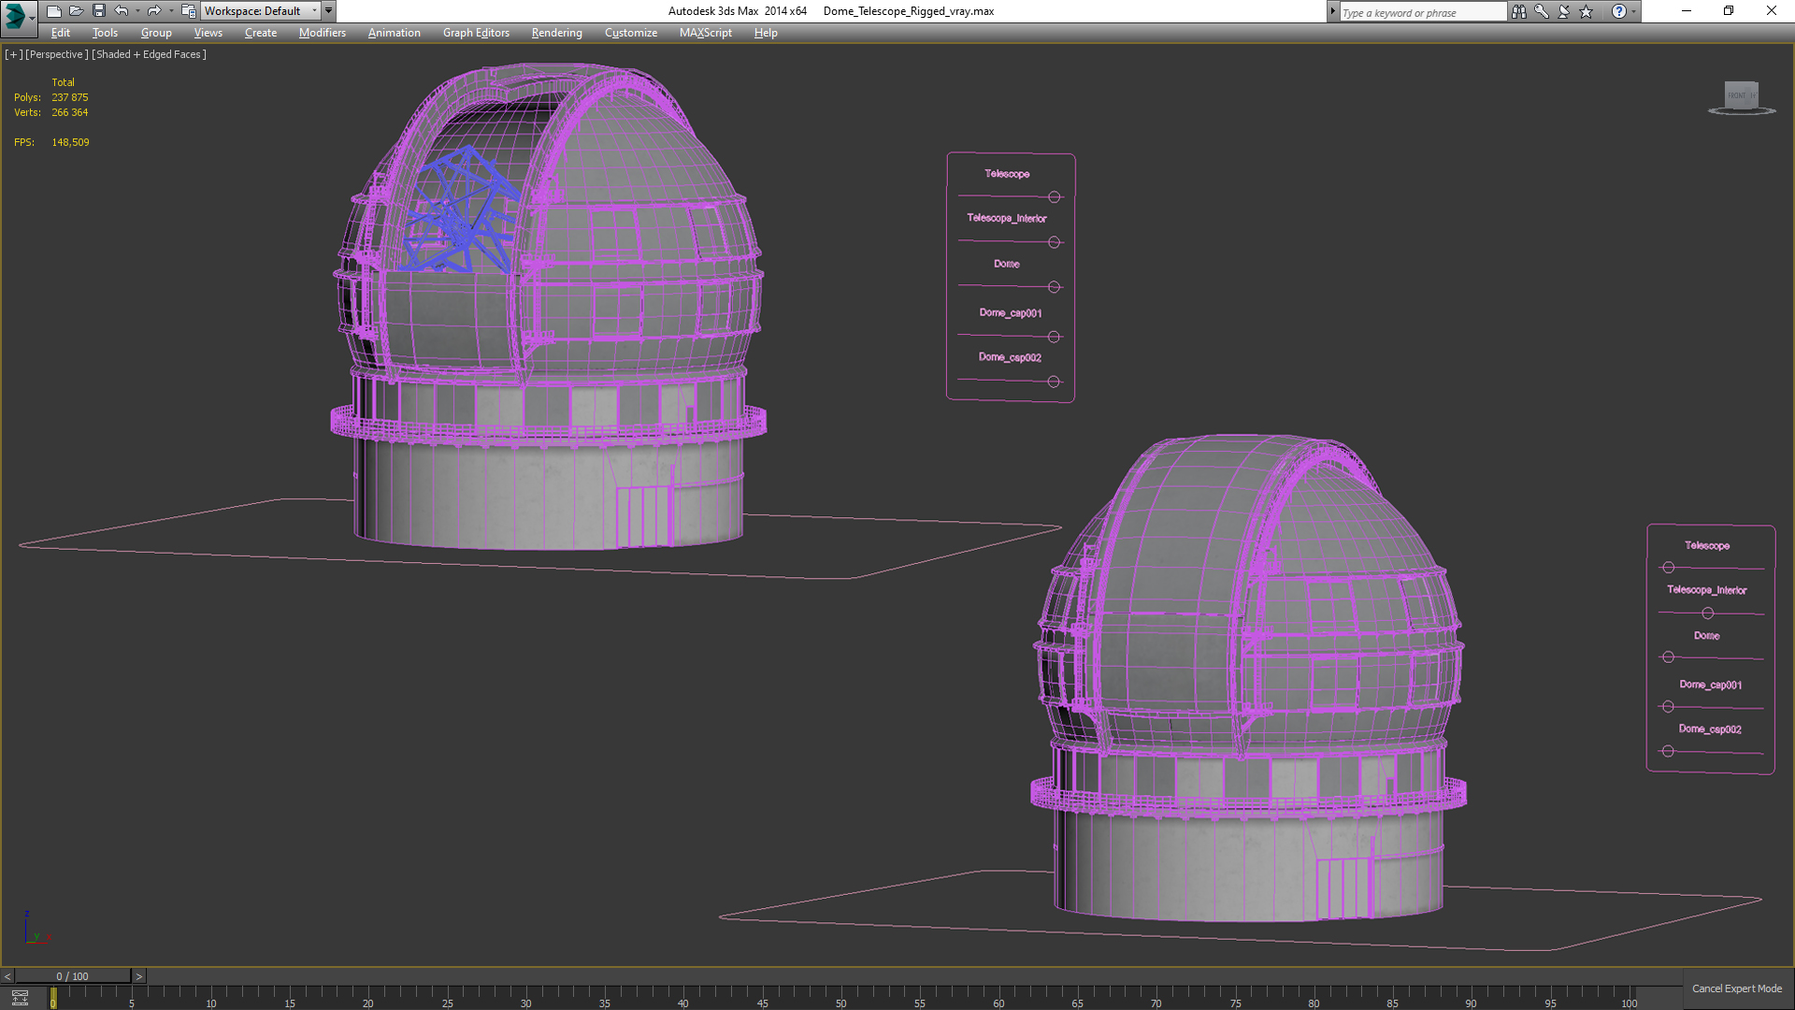Open the Edit menu

tap(61, 33)
